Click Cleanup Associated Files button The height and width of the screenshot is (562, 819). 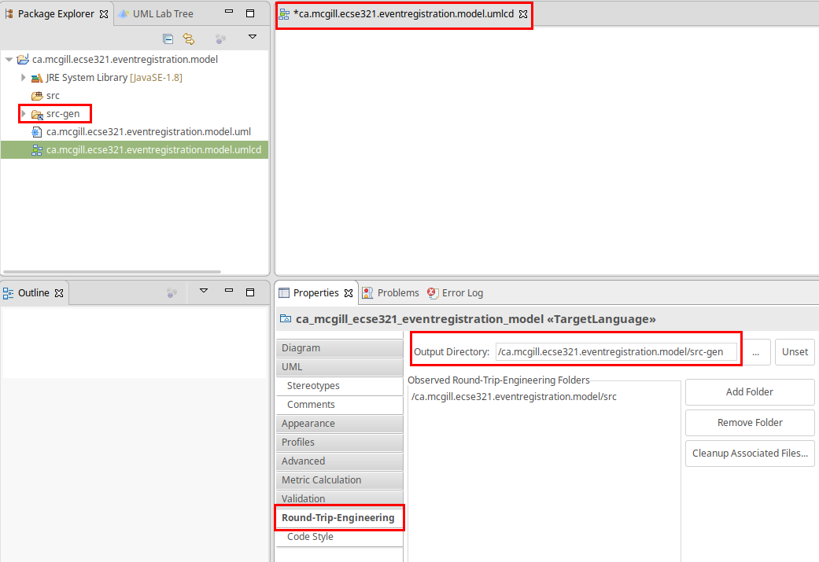click(750, 454)
